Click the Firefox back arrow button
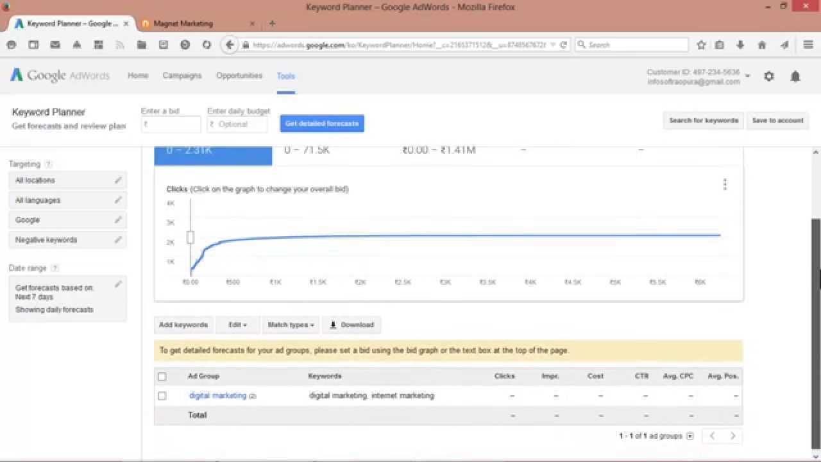821x462 pixels. click(230, 45)
